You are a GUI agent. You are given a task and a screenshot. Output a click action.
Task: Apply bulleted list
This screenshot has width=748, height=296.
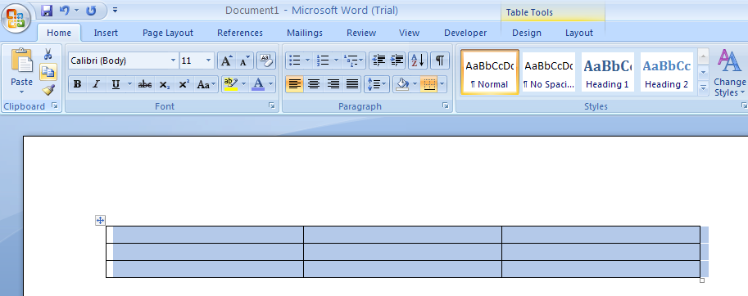295,61
